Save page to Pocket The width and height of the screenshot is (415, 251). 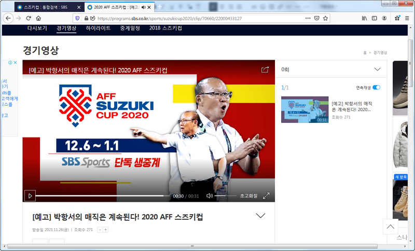[x=316, y=18]
